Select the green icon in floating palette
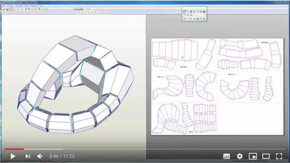This screenshot has width=290, height=163. coord(198,11)
